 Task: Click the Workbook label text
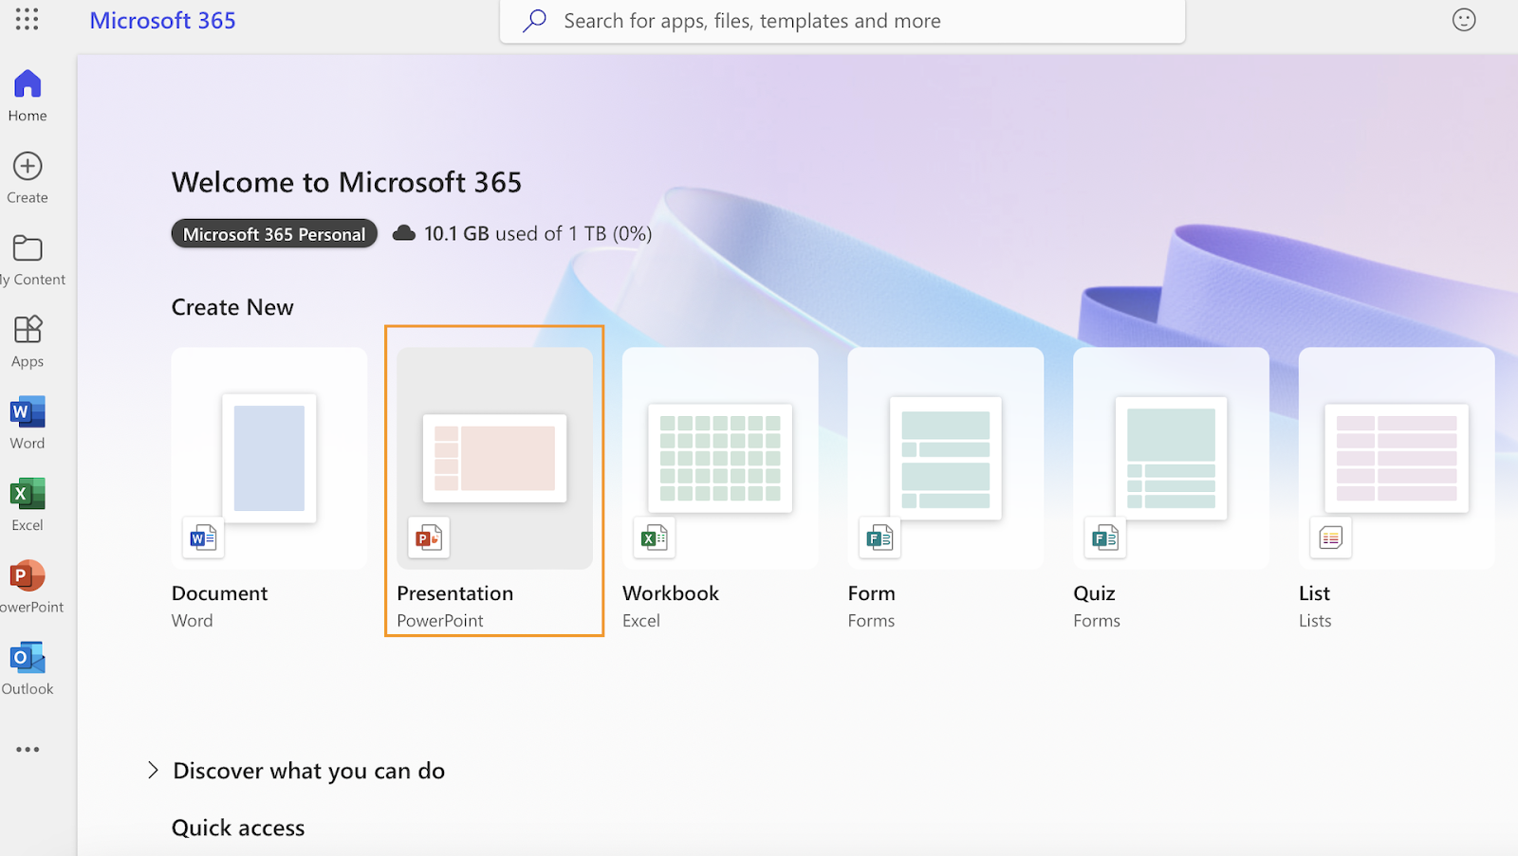[671, 593]
